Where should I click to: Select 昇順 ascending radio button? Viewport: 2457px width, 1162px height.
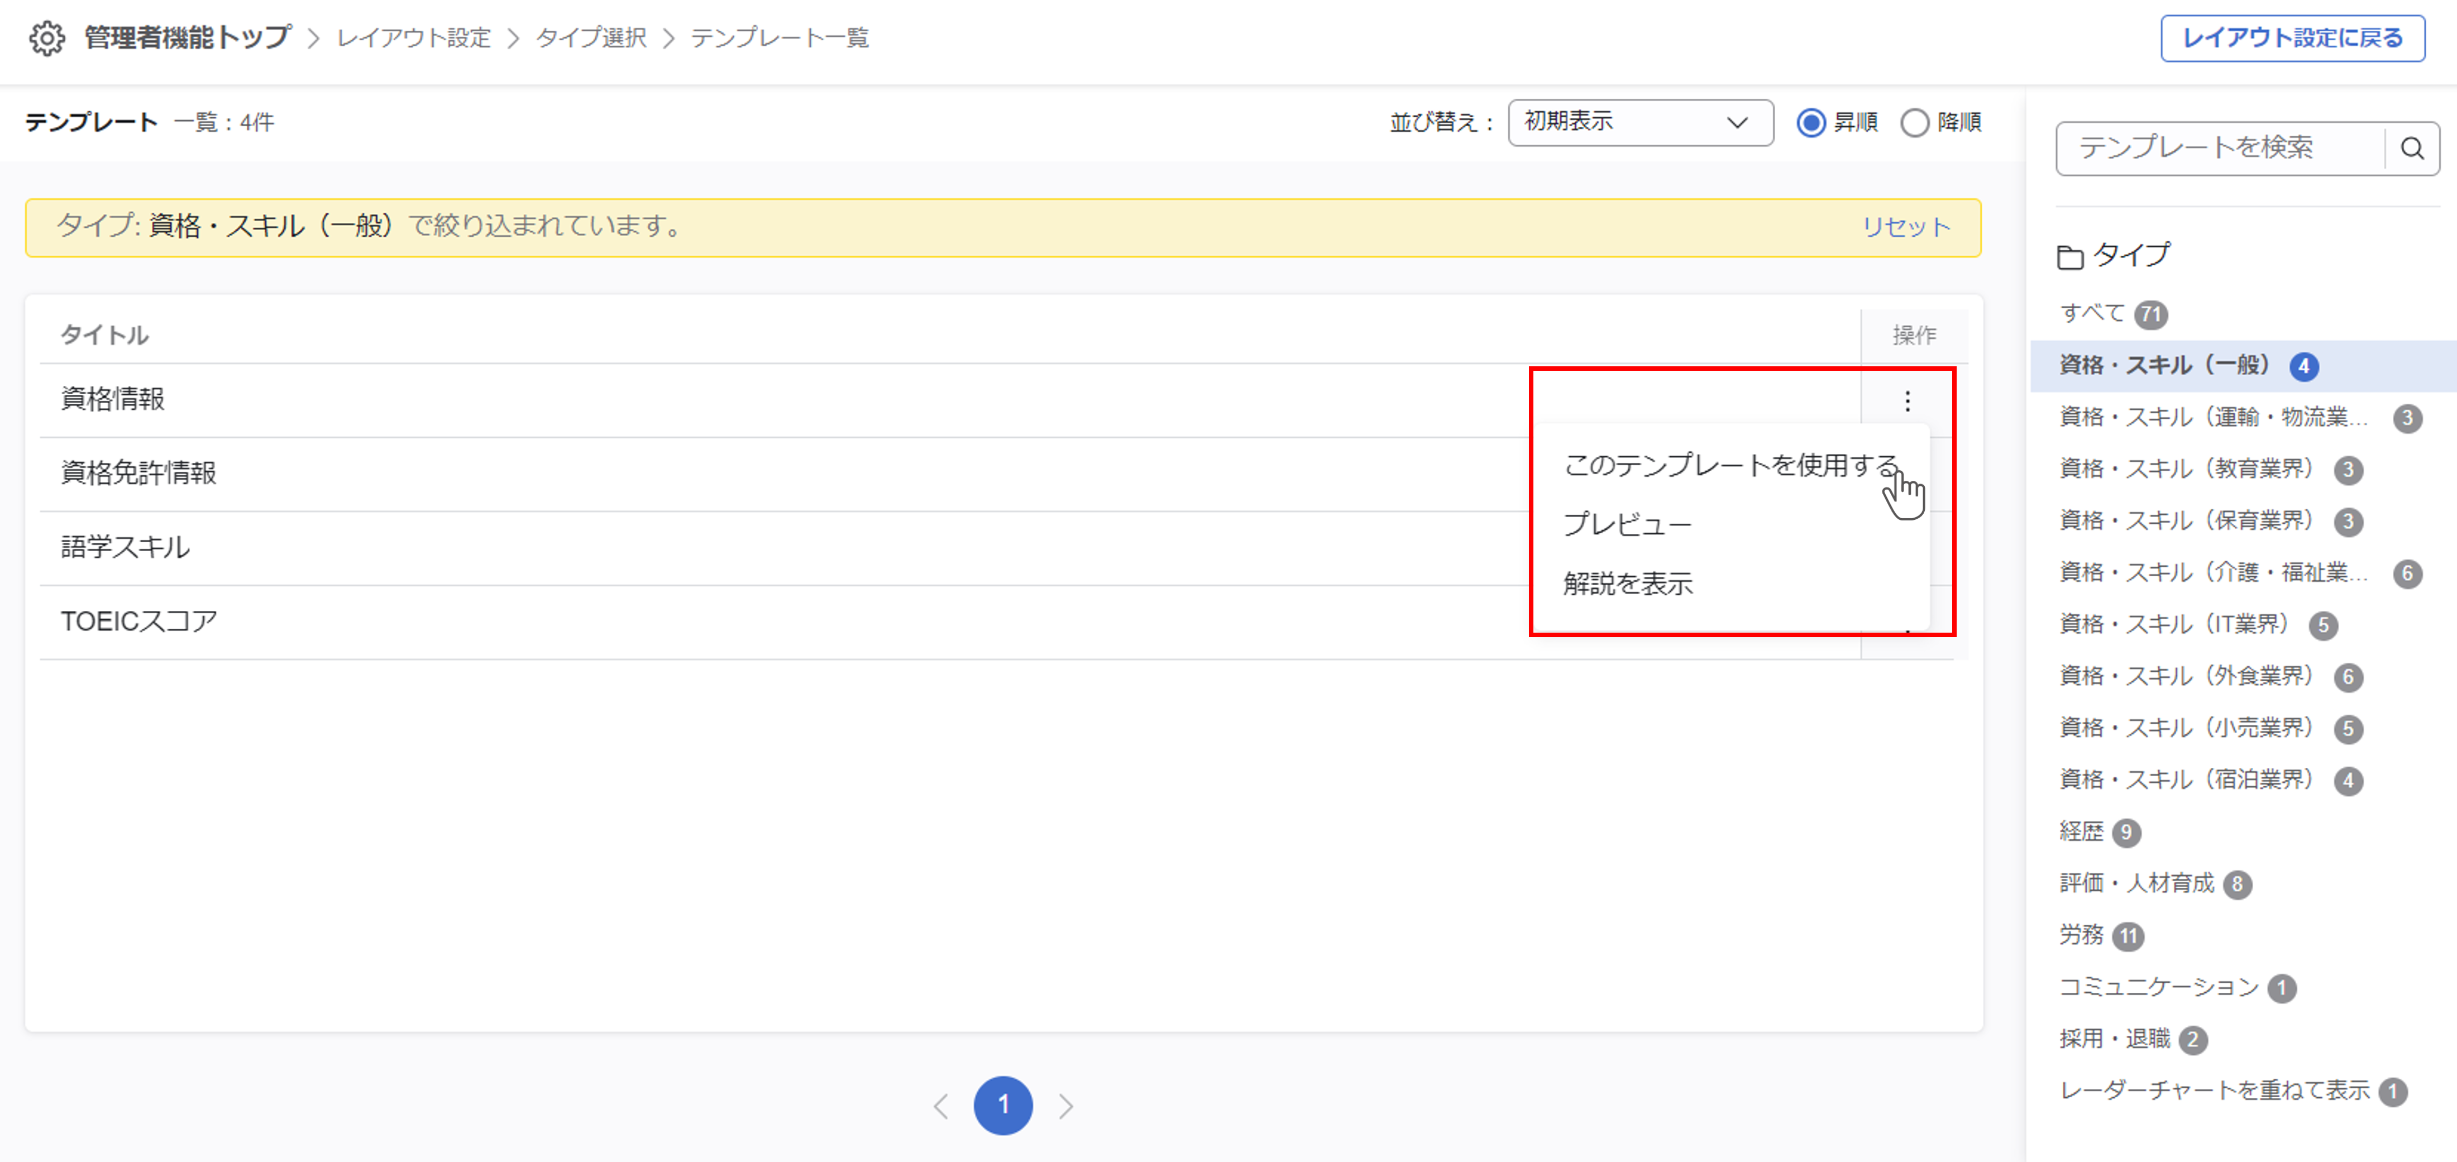1810,123
